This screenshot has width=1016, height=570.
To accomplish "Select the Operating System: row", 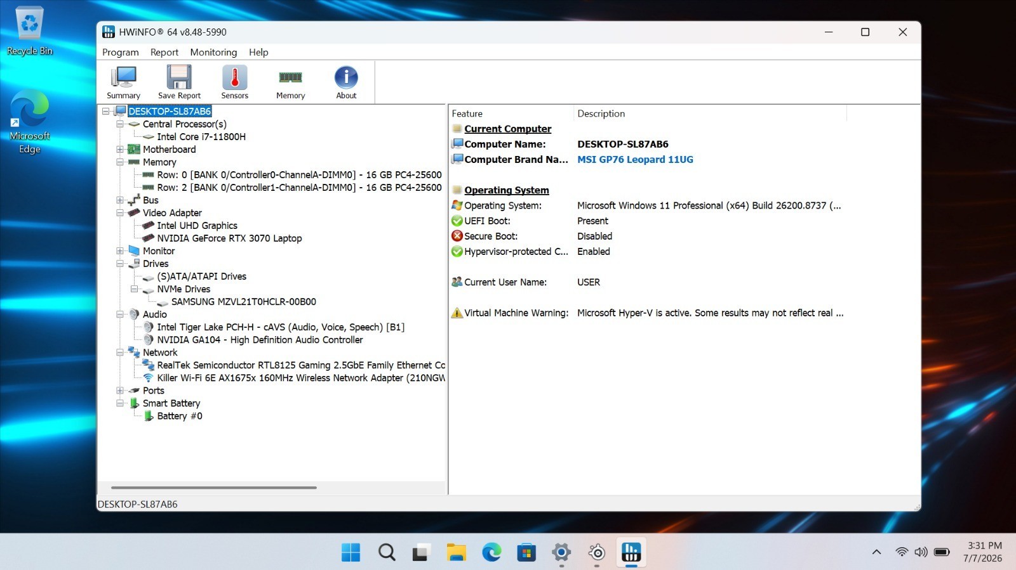I will (x=648, y=205).
